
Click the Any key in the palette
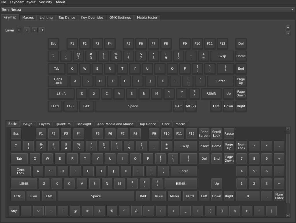[14, 211]
